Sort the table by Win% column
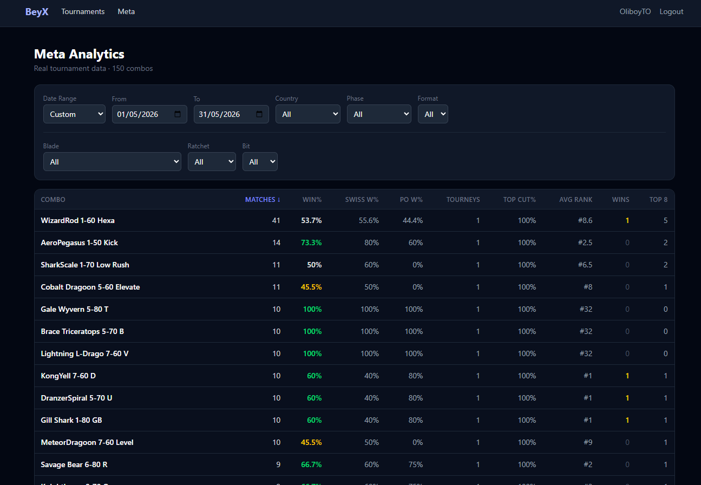 point(312,200)
